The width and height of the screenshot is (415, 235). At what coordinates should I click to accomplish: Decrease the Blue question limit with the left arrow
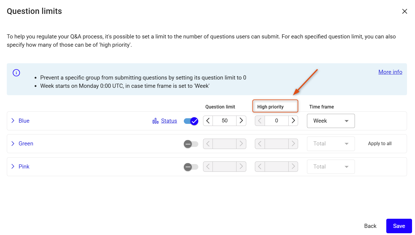tap(208, 121)
